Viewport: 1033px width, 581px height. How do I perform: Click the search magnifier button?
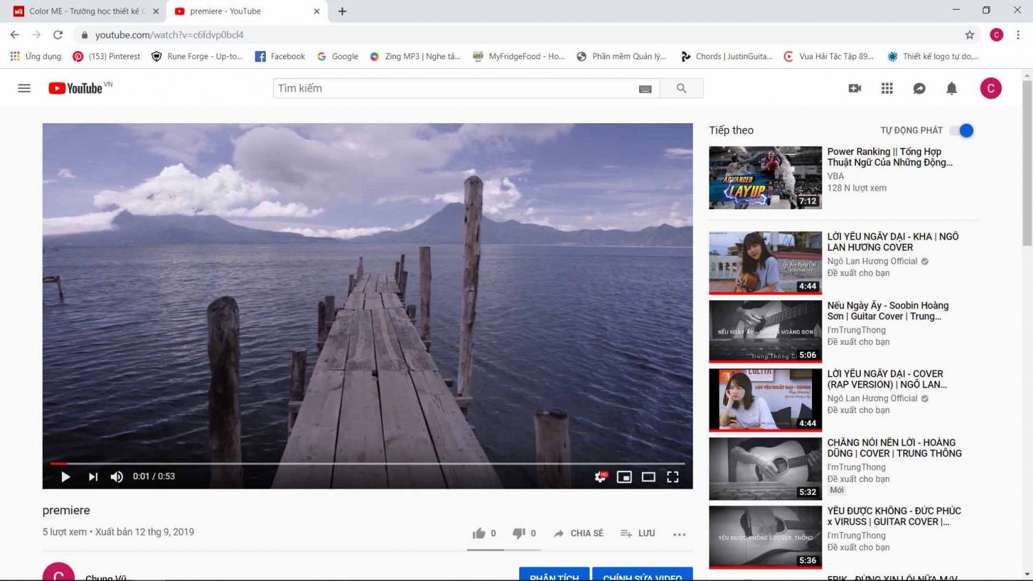click(x=681, y=88)
